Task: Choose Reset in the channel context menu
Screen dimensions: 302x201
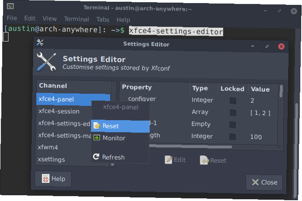Action: pyautogui.click(x=120, y=126)
